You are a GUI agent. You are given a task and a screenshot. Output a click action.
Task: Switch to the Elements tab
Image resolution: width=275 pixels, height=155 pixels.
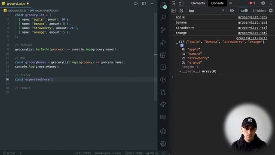pos(198,3)
